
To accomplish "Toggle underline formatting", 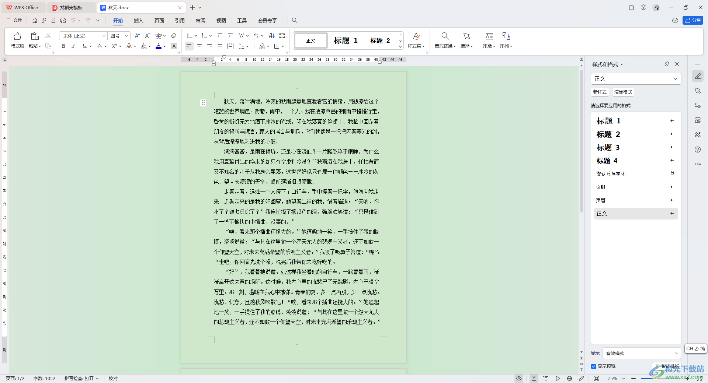I will pos(85,46).
